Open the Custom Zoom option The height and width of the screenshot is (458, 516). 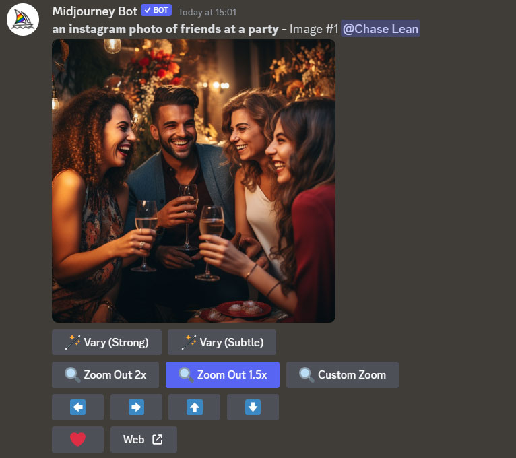click(342, 375)
